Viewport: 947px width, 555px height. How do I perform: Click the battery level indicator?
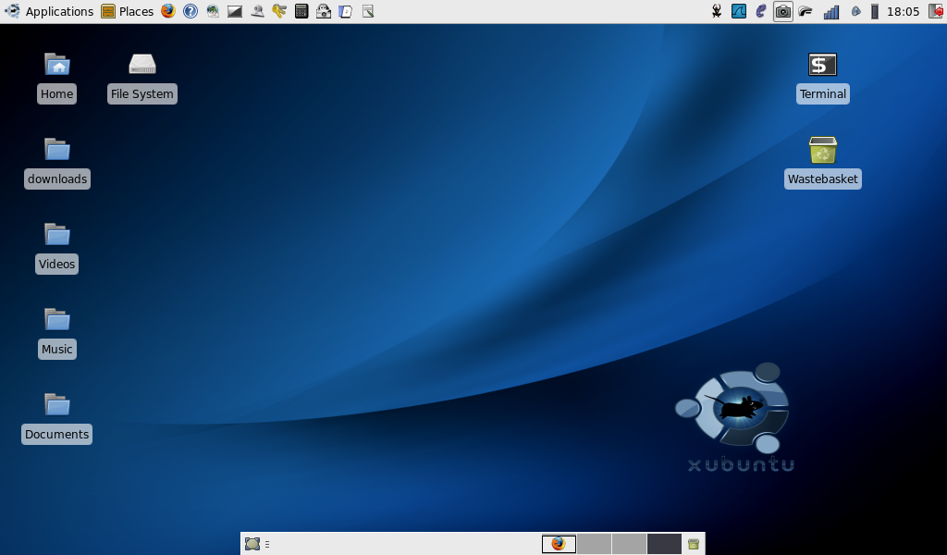[x=875, y=11]
